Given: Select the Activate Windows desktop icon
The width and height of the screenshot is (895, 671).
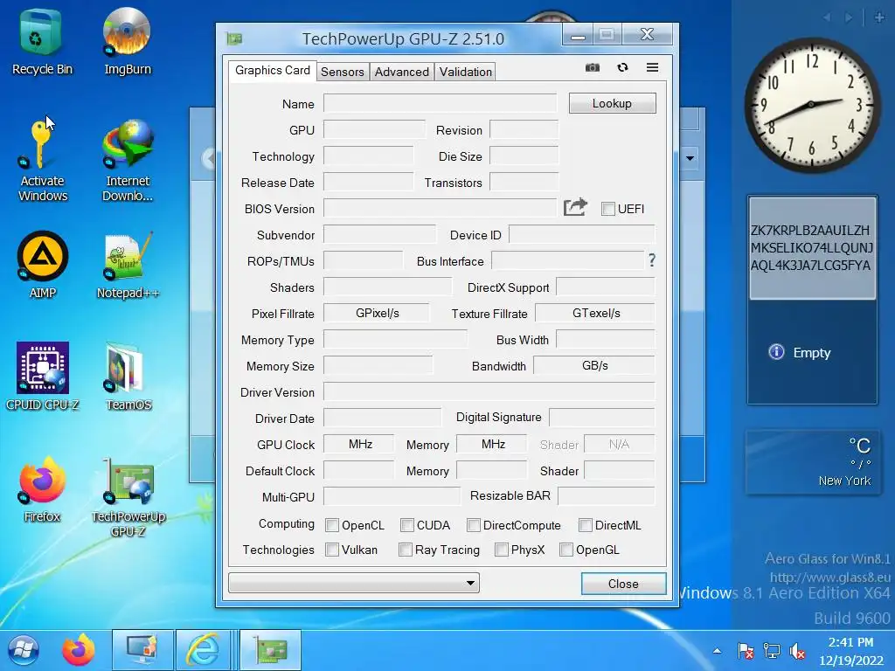Looking at the screenshot, I should coord(42,161).
